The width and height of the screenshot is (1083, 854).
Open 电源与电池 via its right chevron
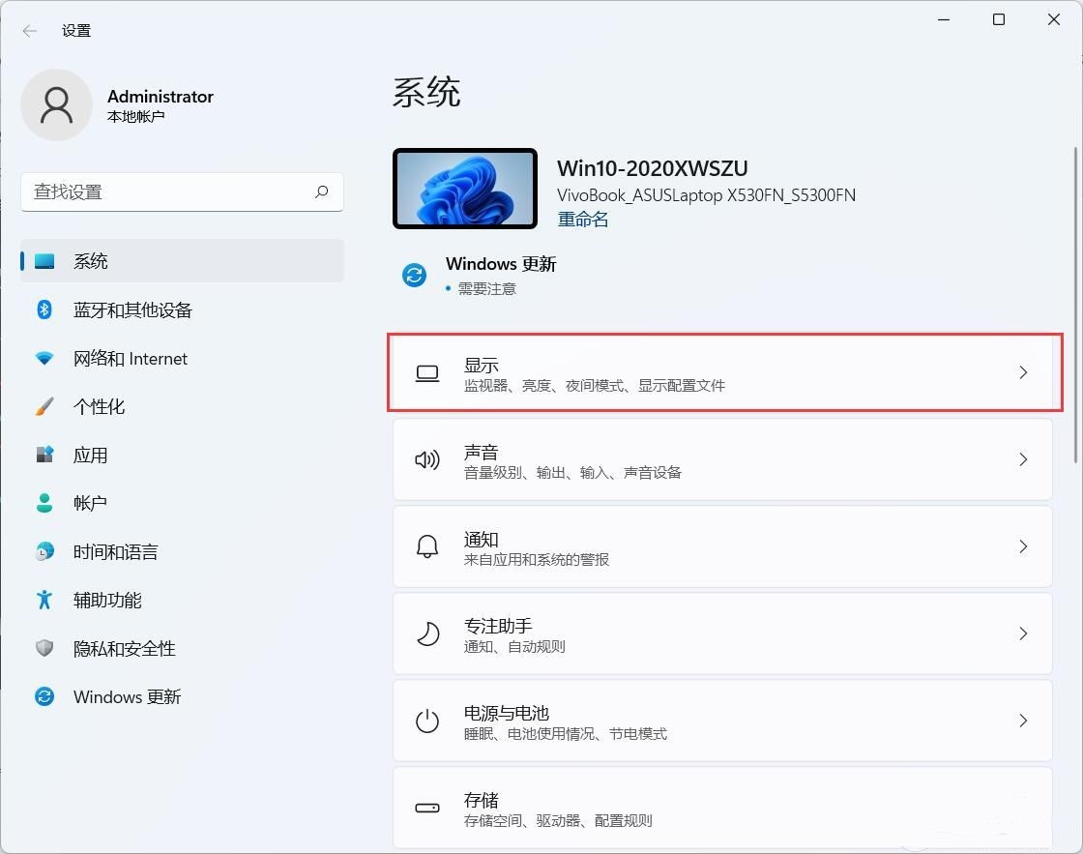pyautogui.click(x=1023, y=721)
